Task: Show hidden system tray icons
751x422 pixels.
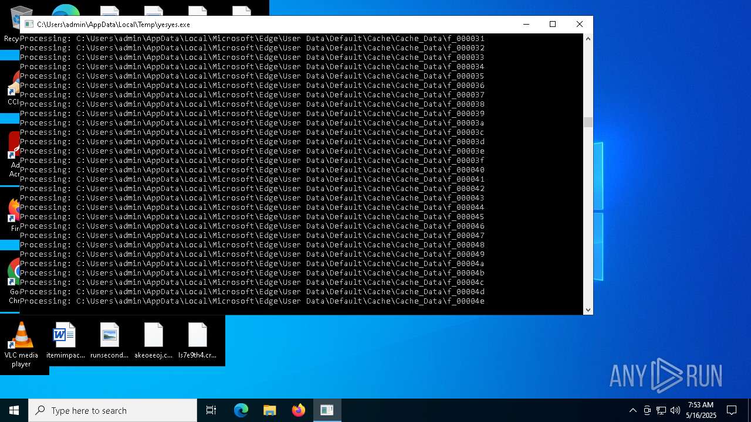Action: coord(632,410)
